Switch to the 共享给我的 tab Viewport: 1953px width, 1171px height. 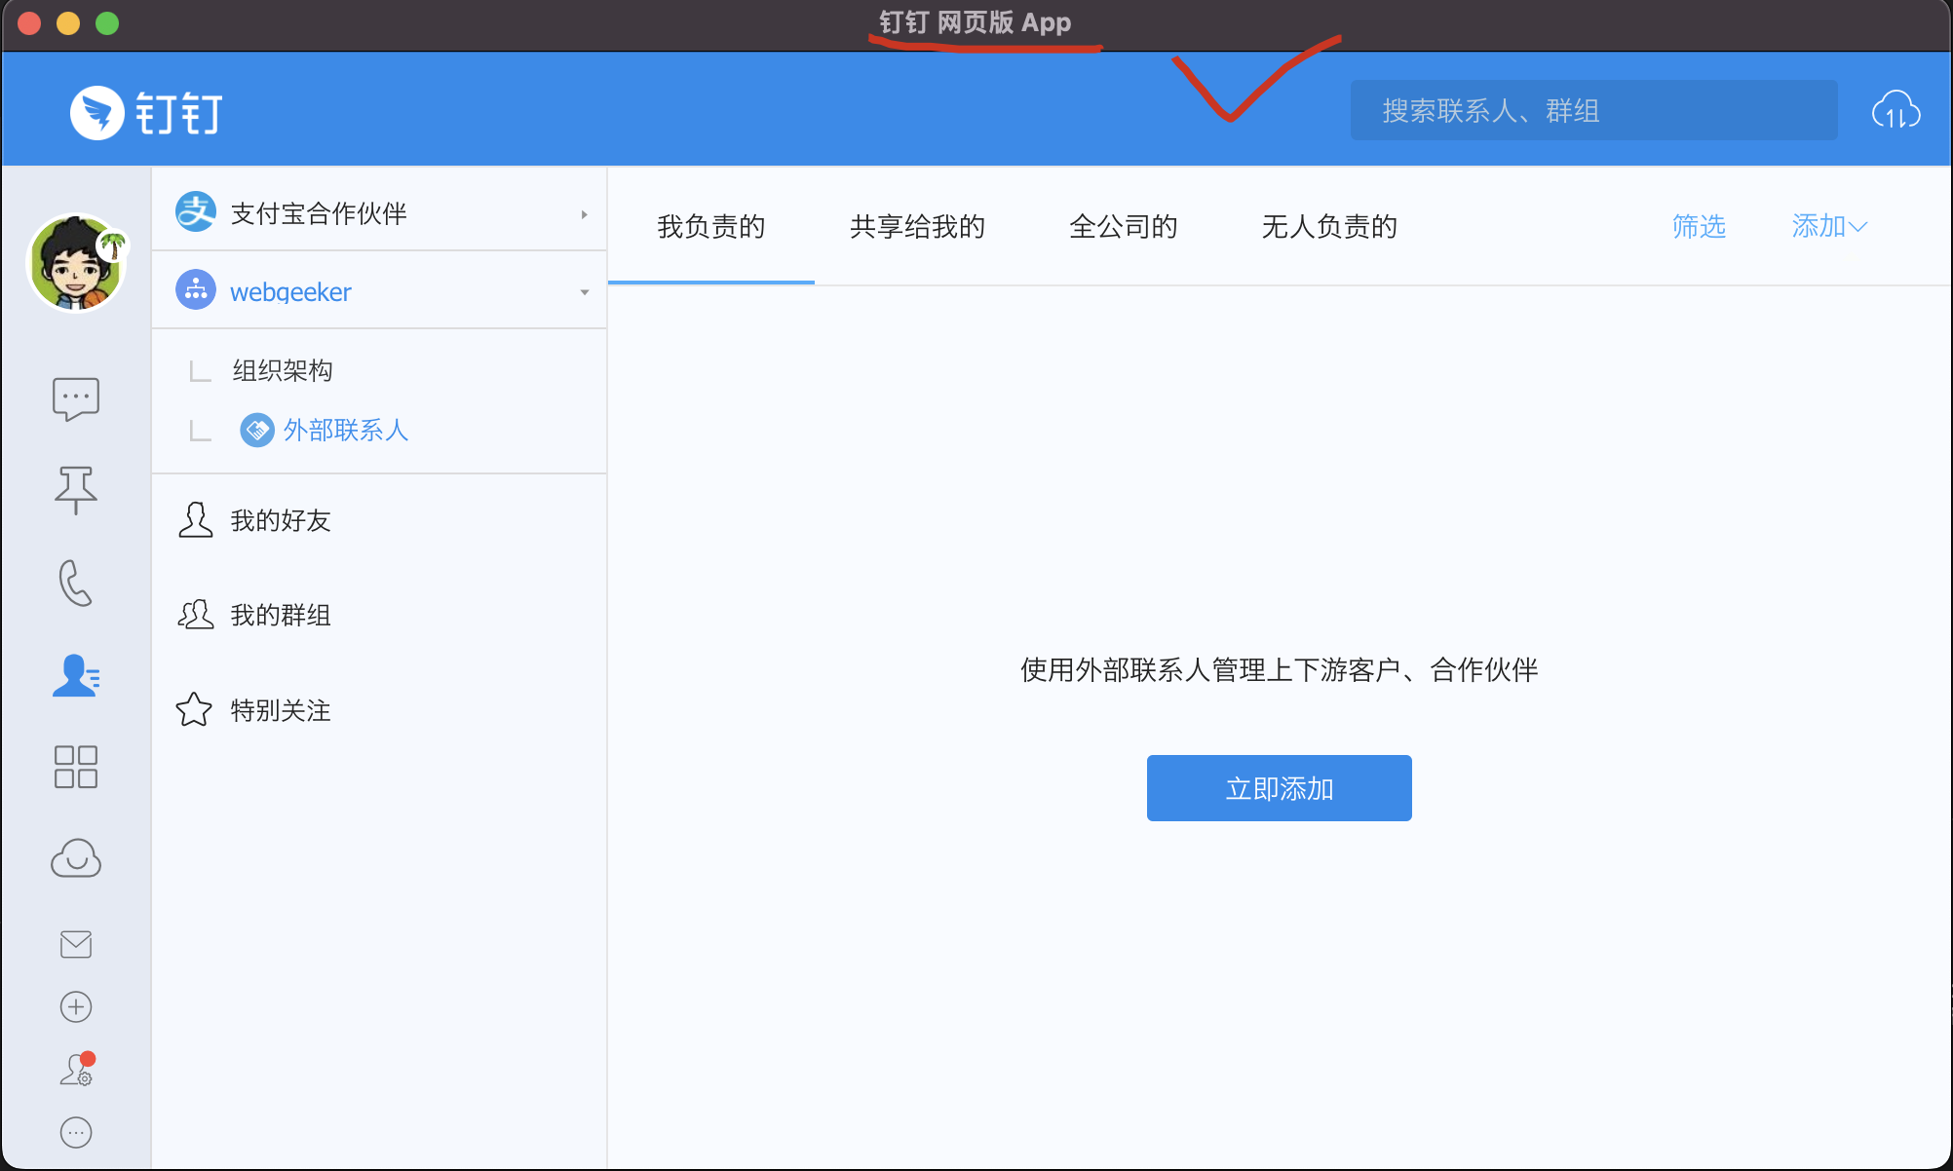(917, 227)
